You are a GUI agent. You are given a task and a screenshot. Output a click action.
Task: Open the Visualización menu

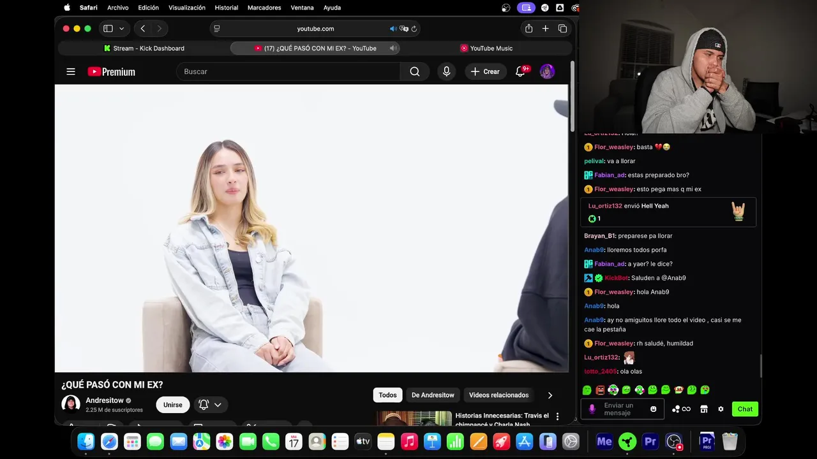pyautogui.click(x=187, y=8)
